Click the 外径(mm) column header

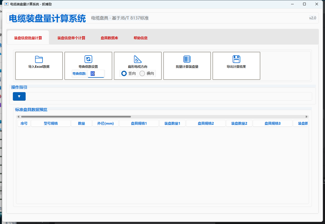tap(106, 123)
